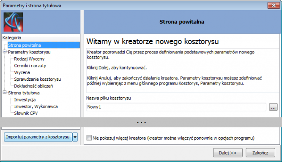The width and height of the screenshot is (282, 162).
Task: Select the Strona tytułowa category
Action: (x=24, y=93)
